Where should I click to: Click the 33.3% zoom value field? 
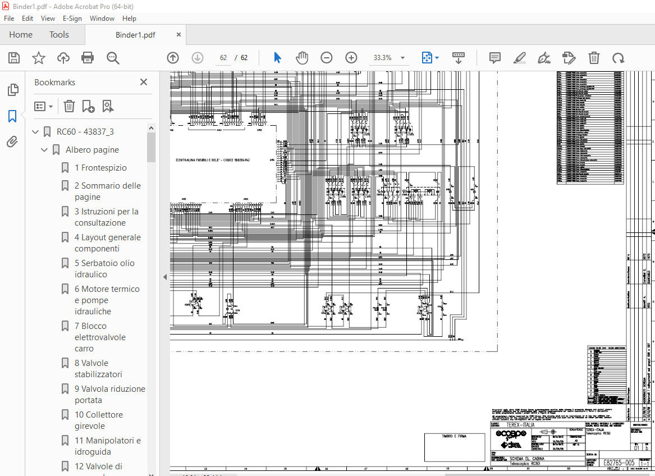pyautogui.click(x=383, y=58)
